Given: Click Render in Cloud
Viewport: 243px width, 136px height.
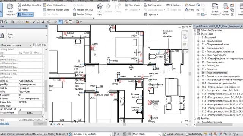Looking at the screenshot, I should point(83,10).
